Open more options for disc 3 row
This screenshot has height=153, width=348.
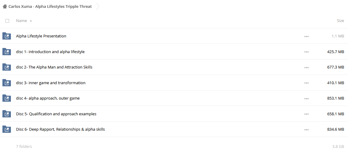[x=307, y=83]
